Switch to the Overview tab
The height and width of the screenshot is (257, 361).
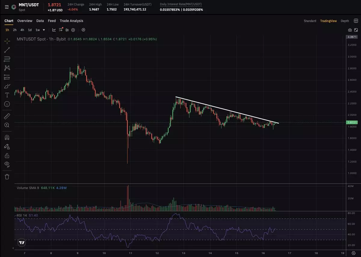[25, 21]
